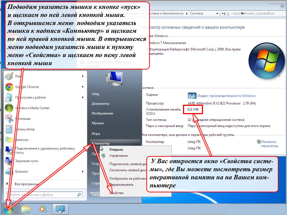Show All Programs (Все программы)
The image size is (287, 215).
[27, 184]
